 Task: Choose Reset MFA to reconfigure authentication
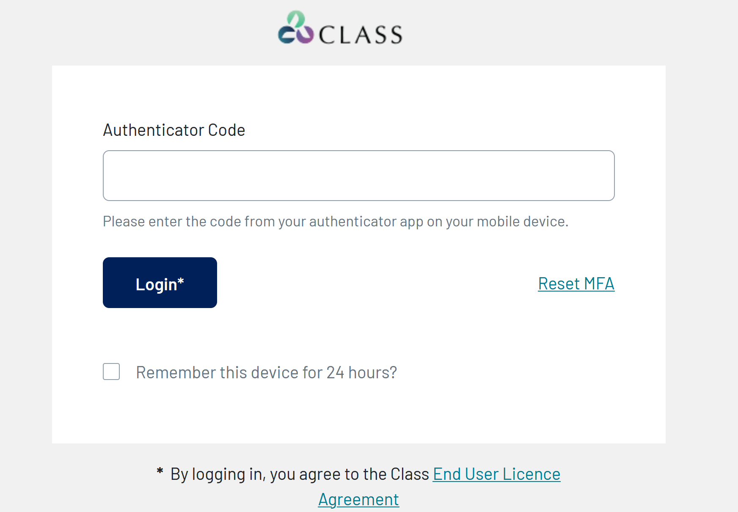tap(576, 284)
